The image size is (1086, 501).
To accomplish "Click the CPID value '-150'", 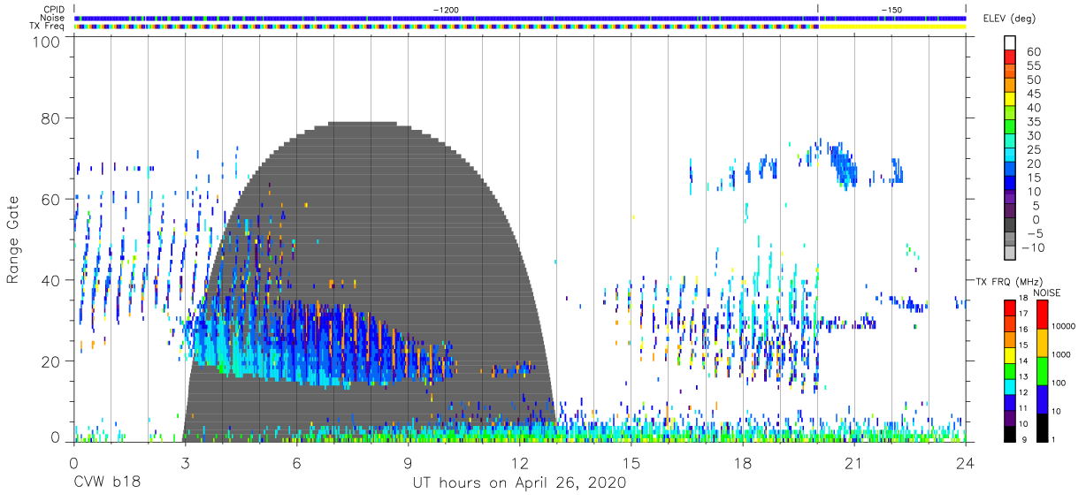I will tap(891, 9).
